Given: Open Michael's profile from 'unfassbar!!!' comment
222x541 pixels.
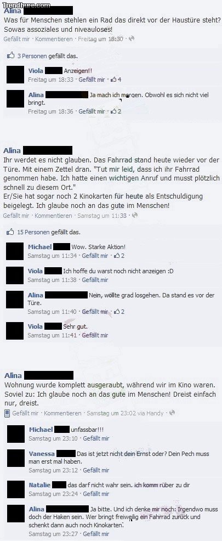Looking at the screenshot, I should tap(41, 430).
